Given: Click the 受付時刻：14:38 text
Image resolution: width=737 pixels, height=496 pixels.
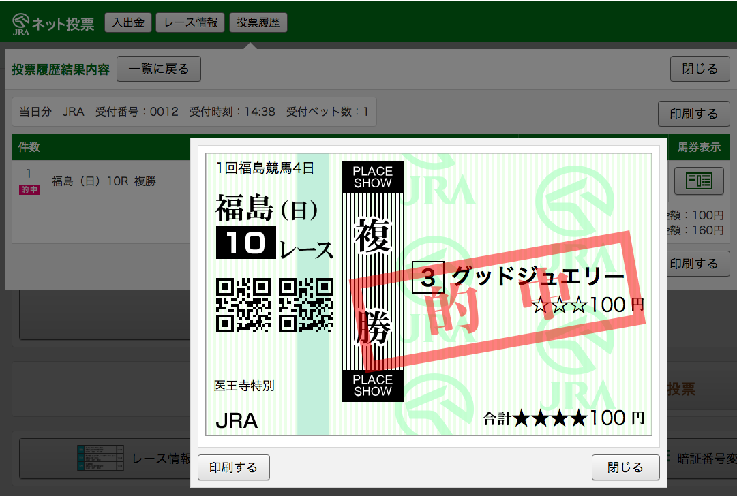Looking at the screenshot, I should coord(232,112).
